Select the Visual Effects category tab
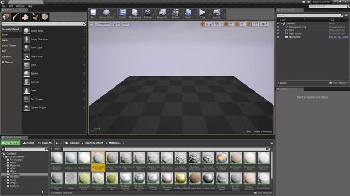The image size is (350, 196). 9,46
